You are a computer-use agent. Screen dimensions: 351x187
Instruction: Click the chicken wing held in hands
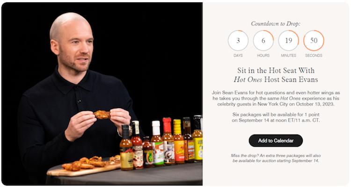102,115
